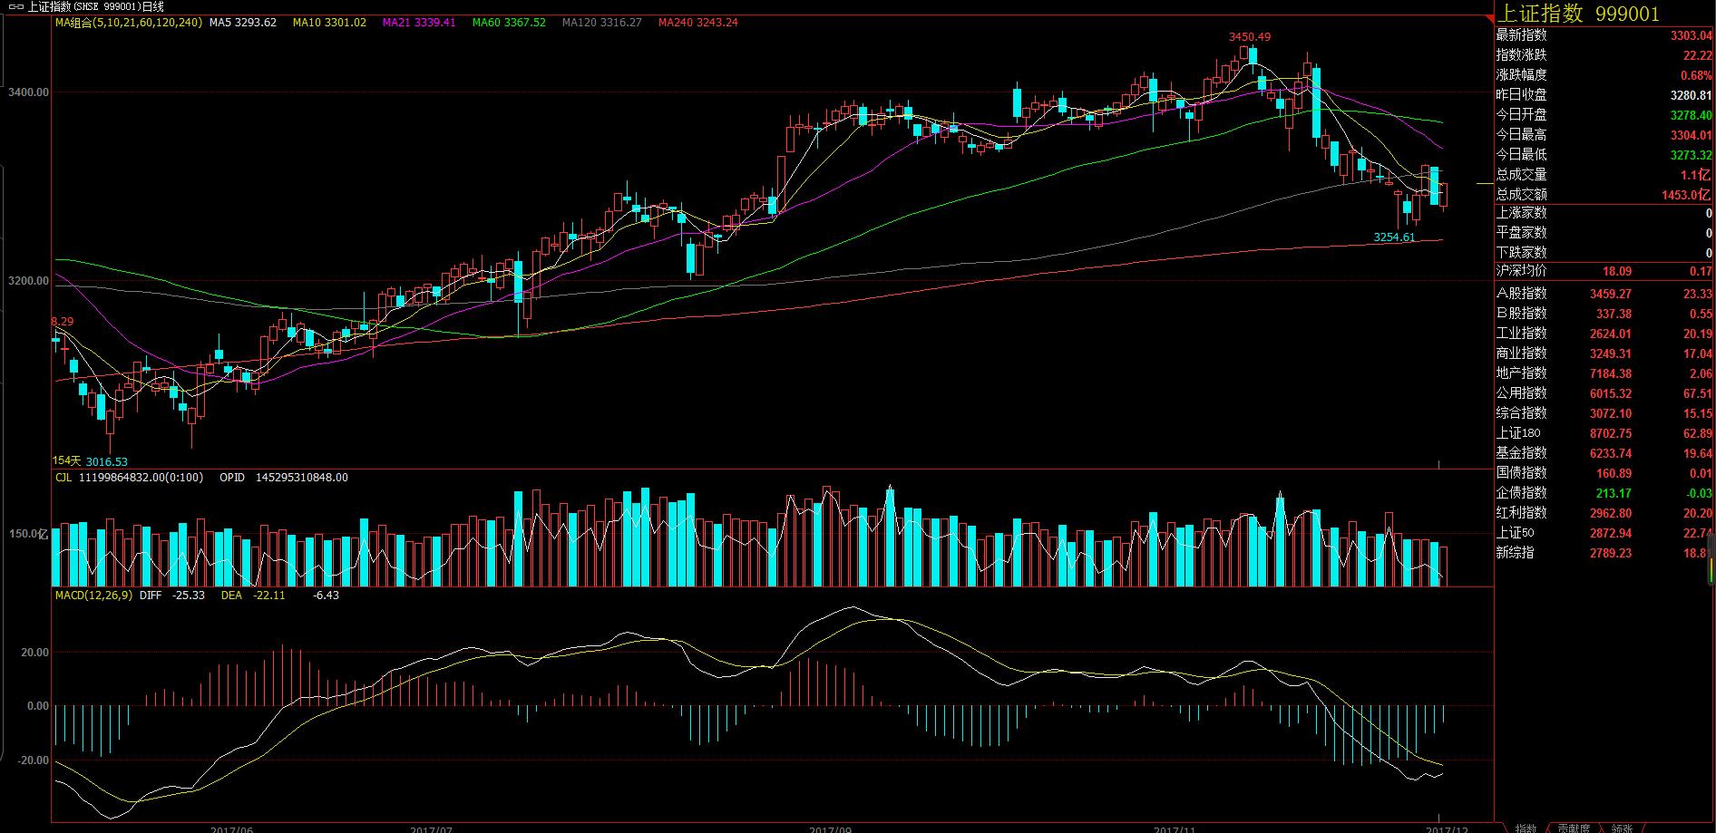This screenshot has width=1716, height=833.
Task: Select the 上证180 row
Action: [1604, 433]
